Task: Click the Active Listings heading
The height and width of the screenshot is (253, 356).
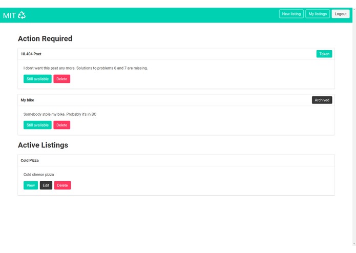Action: point(43,145)
